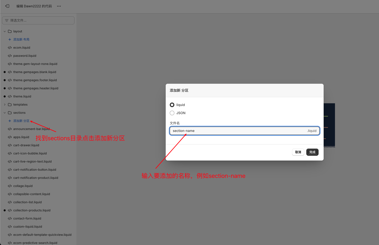Open cart-notification-product.liquid file
379x245 pixels.
click(36, 178)
